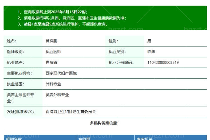This screenshot has height=140, width=210.
Task: Select 西宁现代妇产医院 institution name
Action: 61,73
